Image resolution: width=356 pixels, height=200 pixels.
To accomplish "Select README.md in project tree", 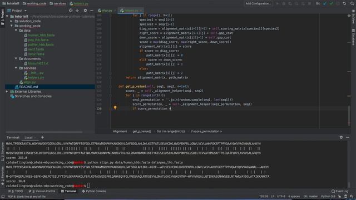I will [x=28, y=87].
